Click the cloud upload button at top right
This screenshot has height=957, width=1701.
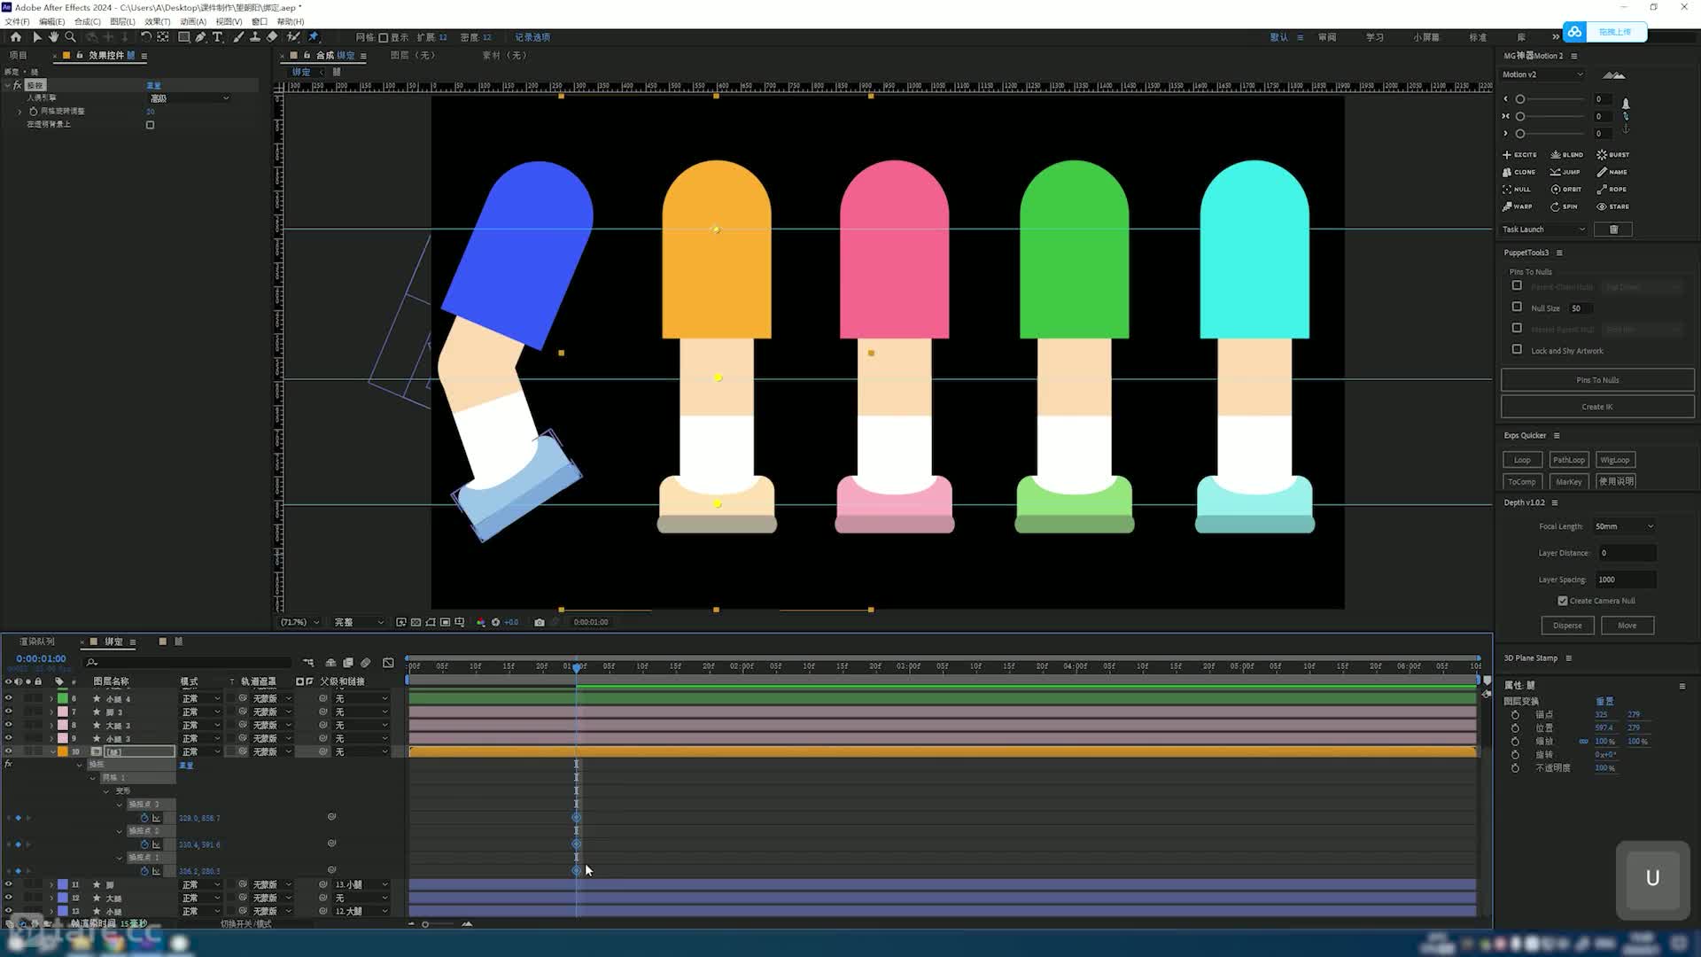coord(1604,32)
